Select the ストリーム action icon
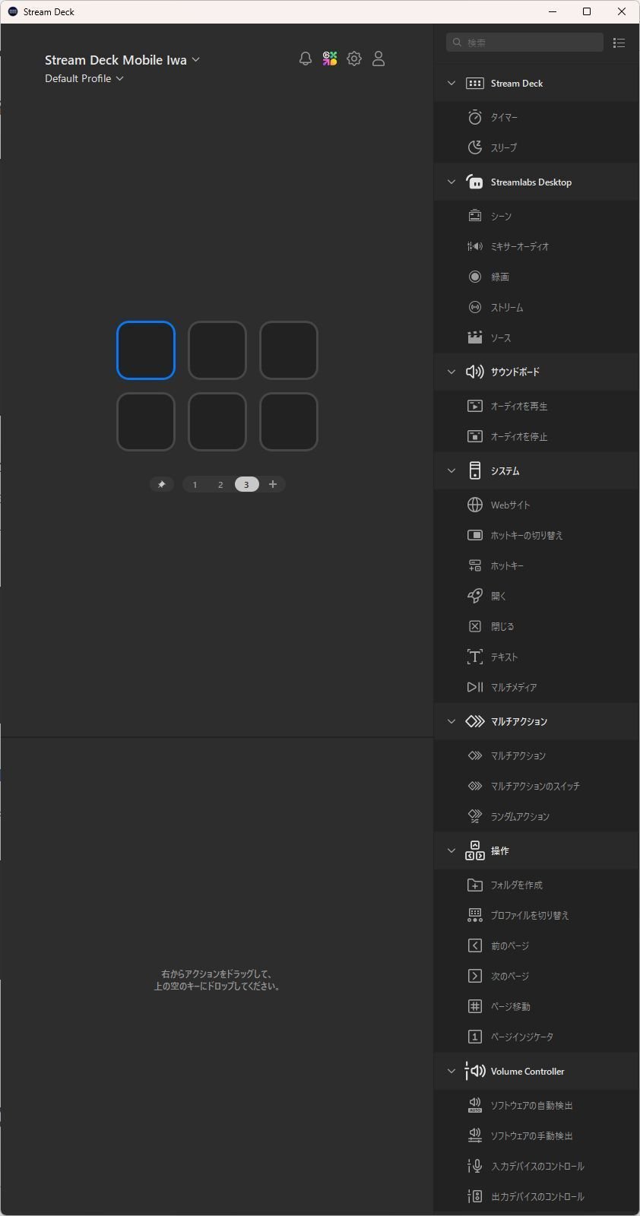Viewport: 640px width, 1216px height. click(475, 307)
